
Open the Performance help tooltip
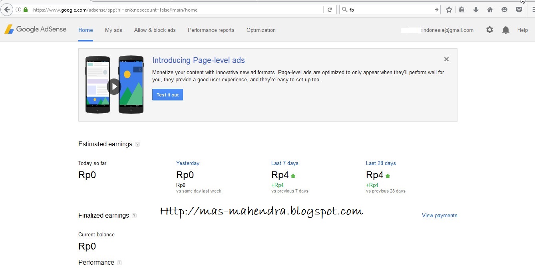pos(119,262)
